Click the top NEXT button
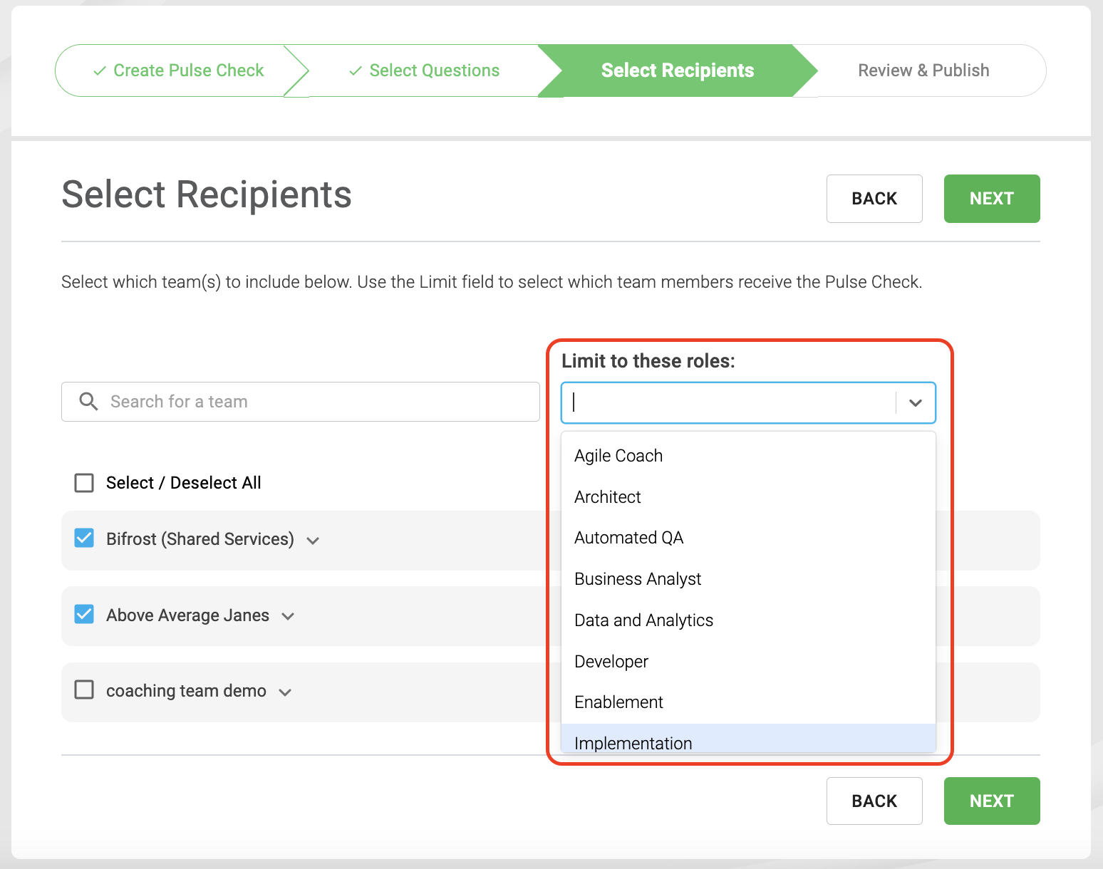Viewport: 1103px width, 869px height. coord(992,199)
